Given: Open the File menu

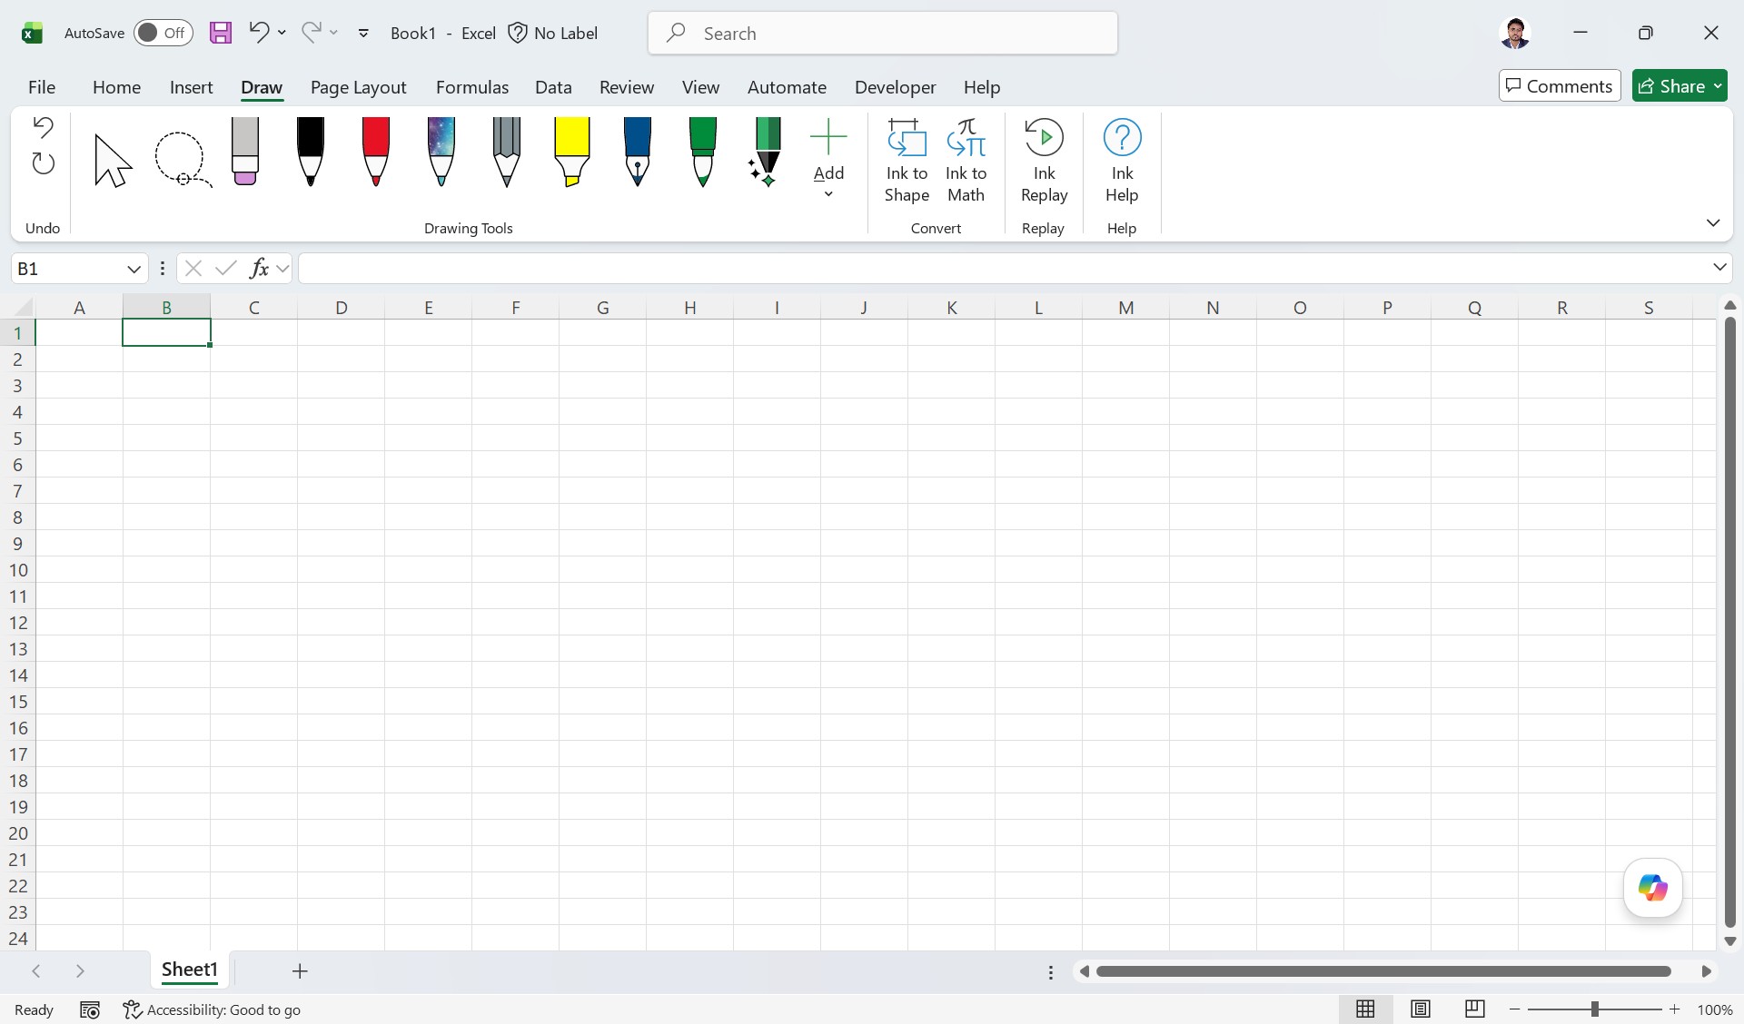Looking at the screenshot, I should [x=42, y=87].
